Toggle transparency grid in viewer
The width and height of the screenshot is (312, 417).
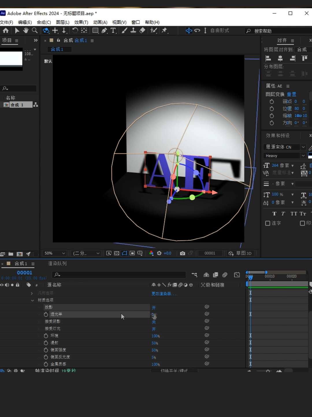pyautogui.click(x=116, y=253)
